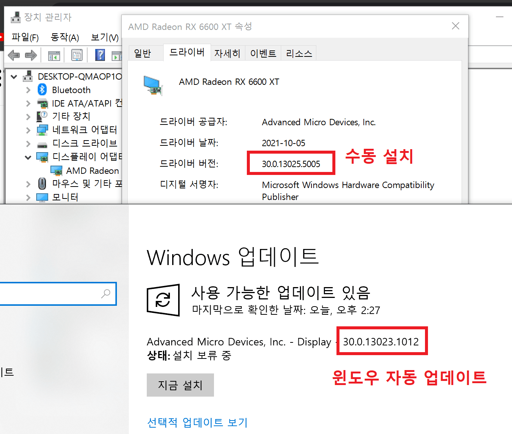Select the 모니터 label in tree

point(65,197)
